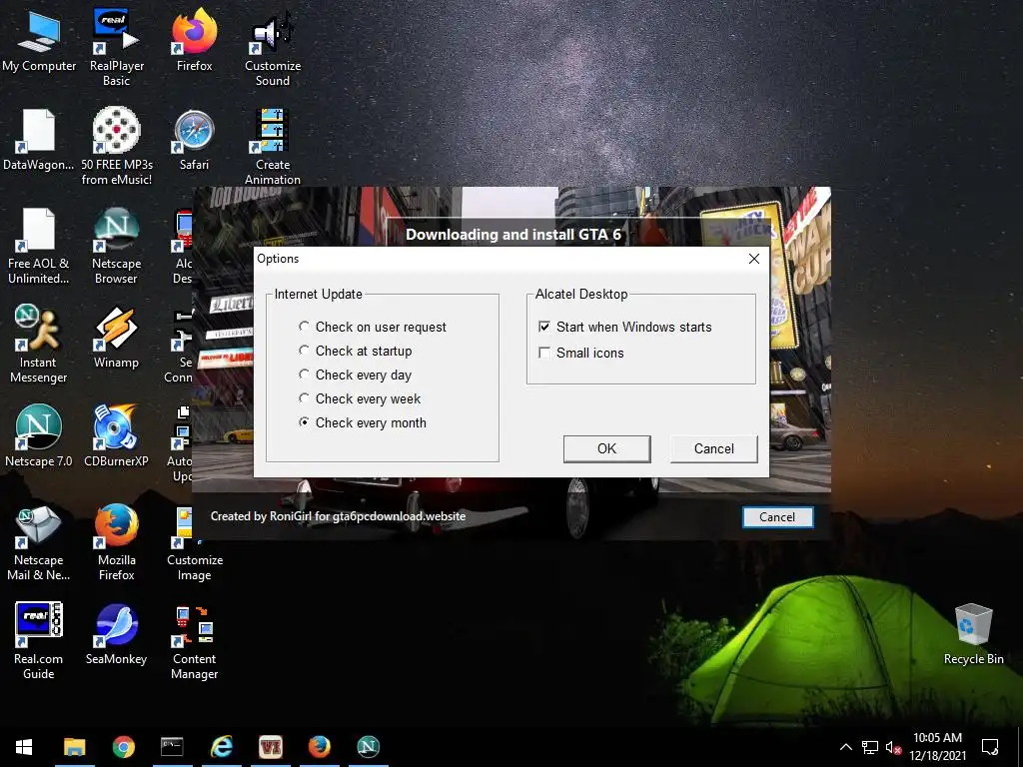Select Check every day option
Image resolution: width=1023 pixels, height=767 pixels.
click(355, 376)
